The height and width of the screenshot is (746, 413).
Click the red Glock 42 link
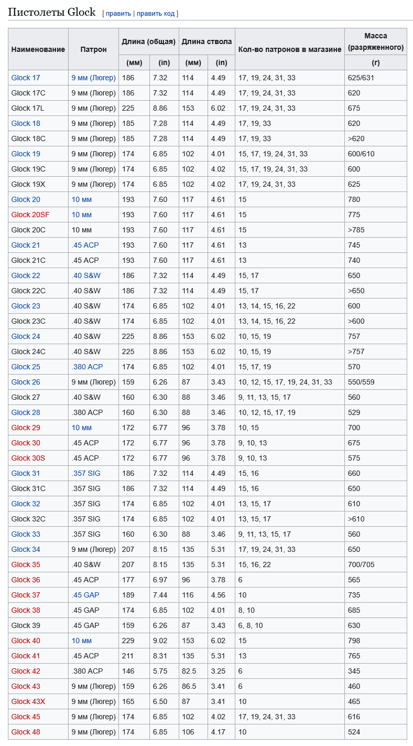pos(26,671)
